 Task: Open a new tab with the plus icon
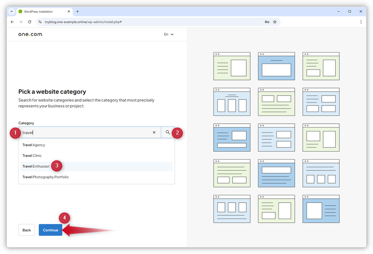(x=78, y=11)
